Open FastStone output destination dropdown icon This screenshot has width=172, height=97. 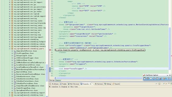[x=165, y=78]
